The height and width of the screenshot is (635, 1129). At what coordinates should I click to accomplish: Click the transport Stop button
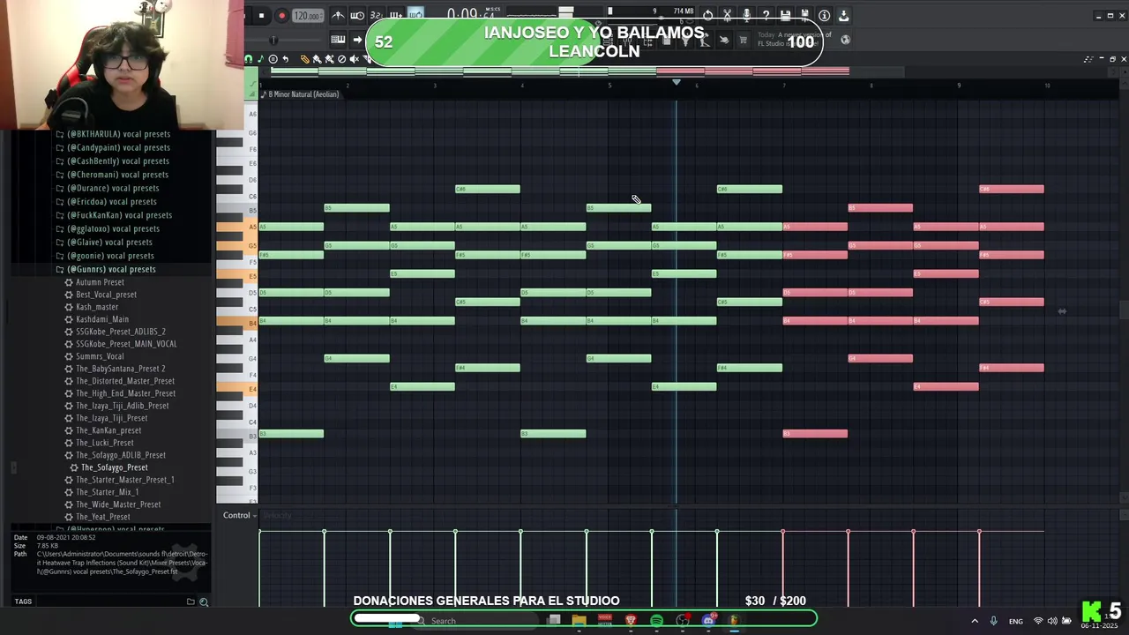coord(261,16)
